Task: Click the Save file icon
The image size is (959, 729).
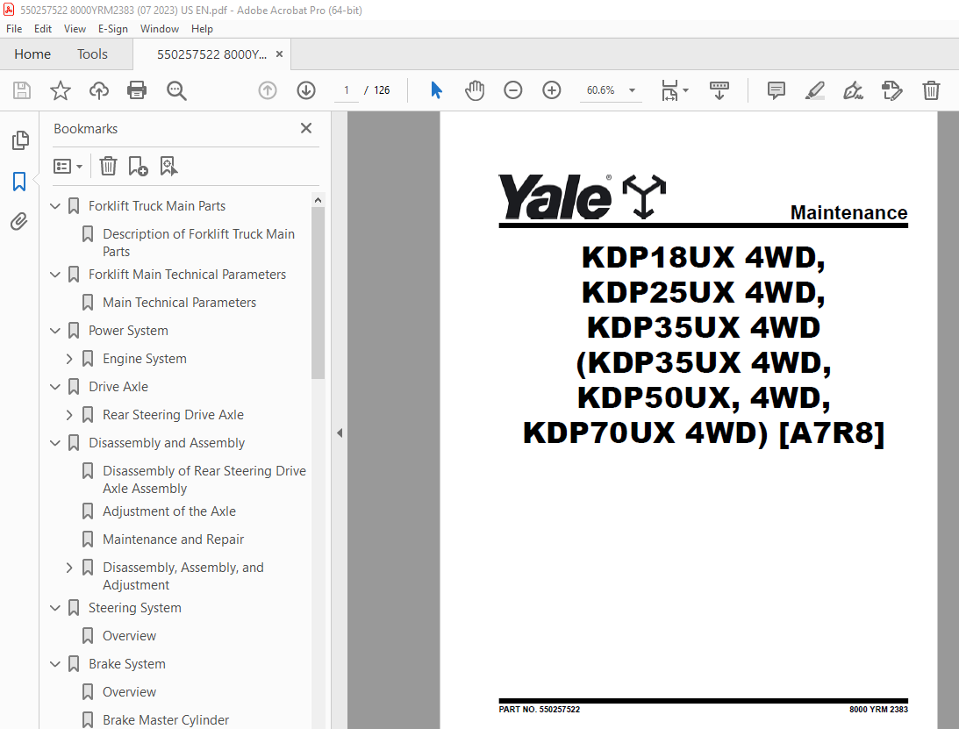Action: (22, 90)
